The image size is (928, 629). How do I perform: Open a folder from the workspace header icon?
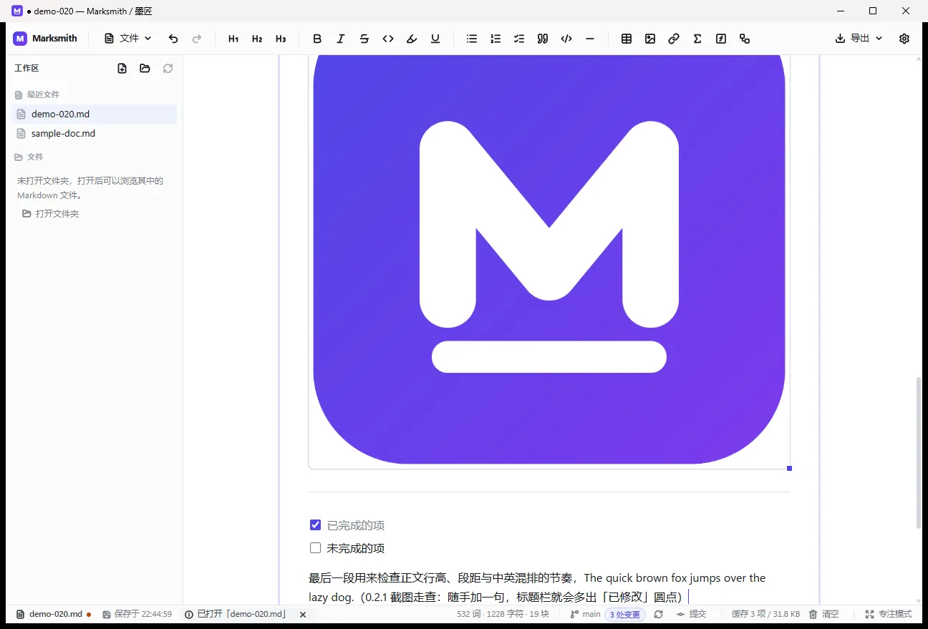(145, 69)
